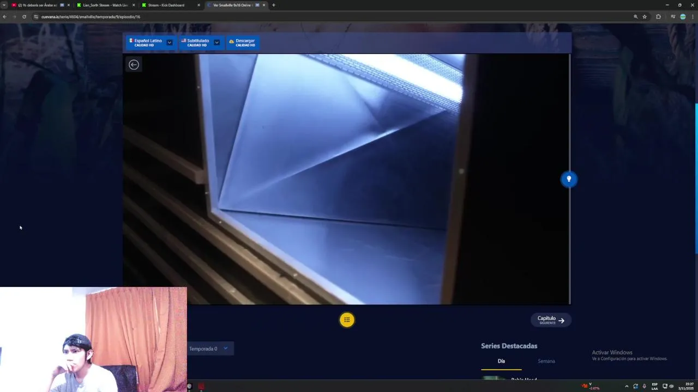The image size is (698, 392).
Task: Switch to Lian_Sorth Stream Kick tab
Action: tap(105, 5)
